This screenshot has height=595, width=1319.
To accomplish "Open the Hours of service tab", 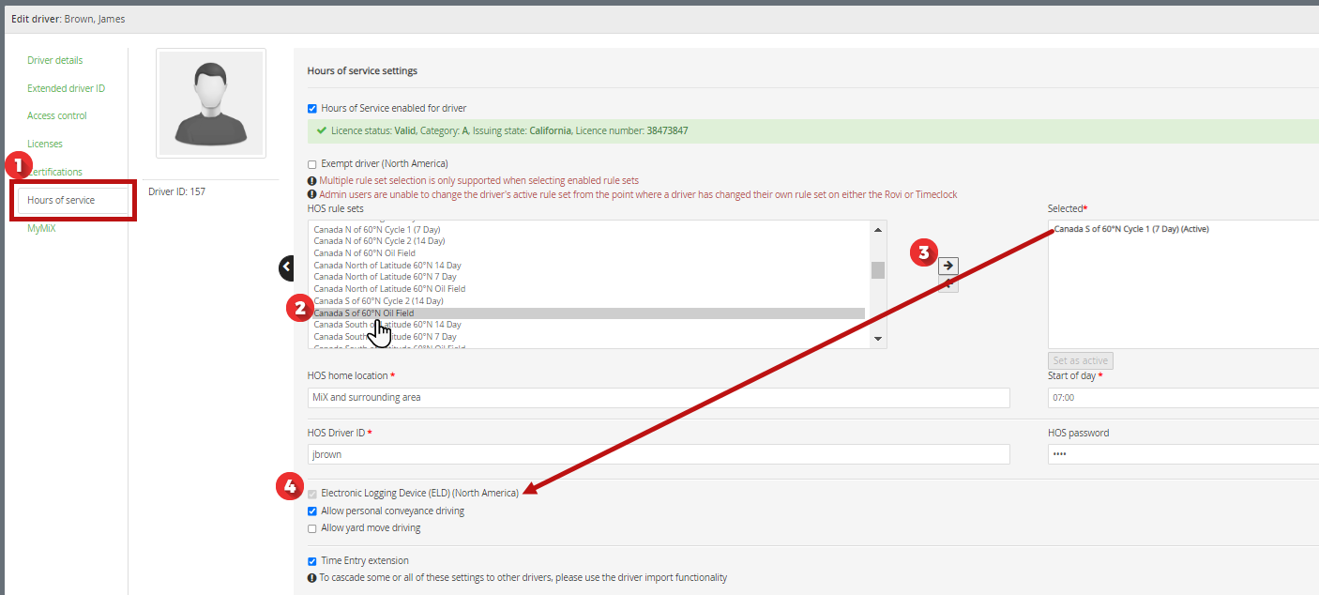I will (62, 200).
